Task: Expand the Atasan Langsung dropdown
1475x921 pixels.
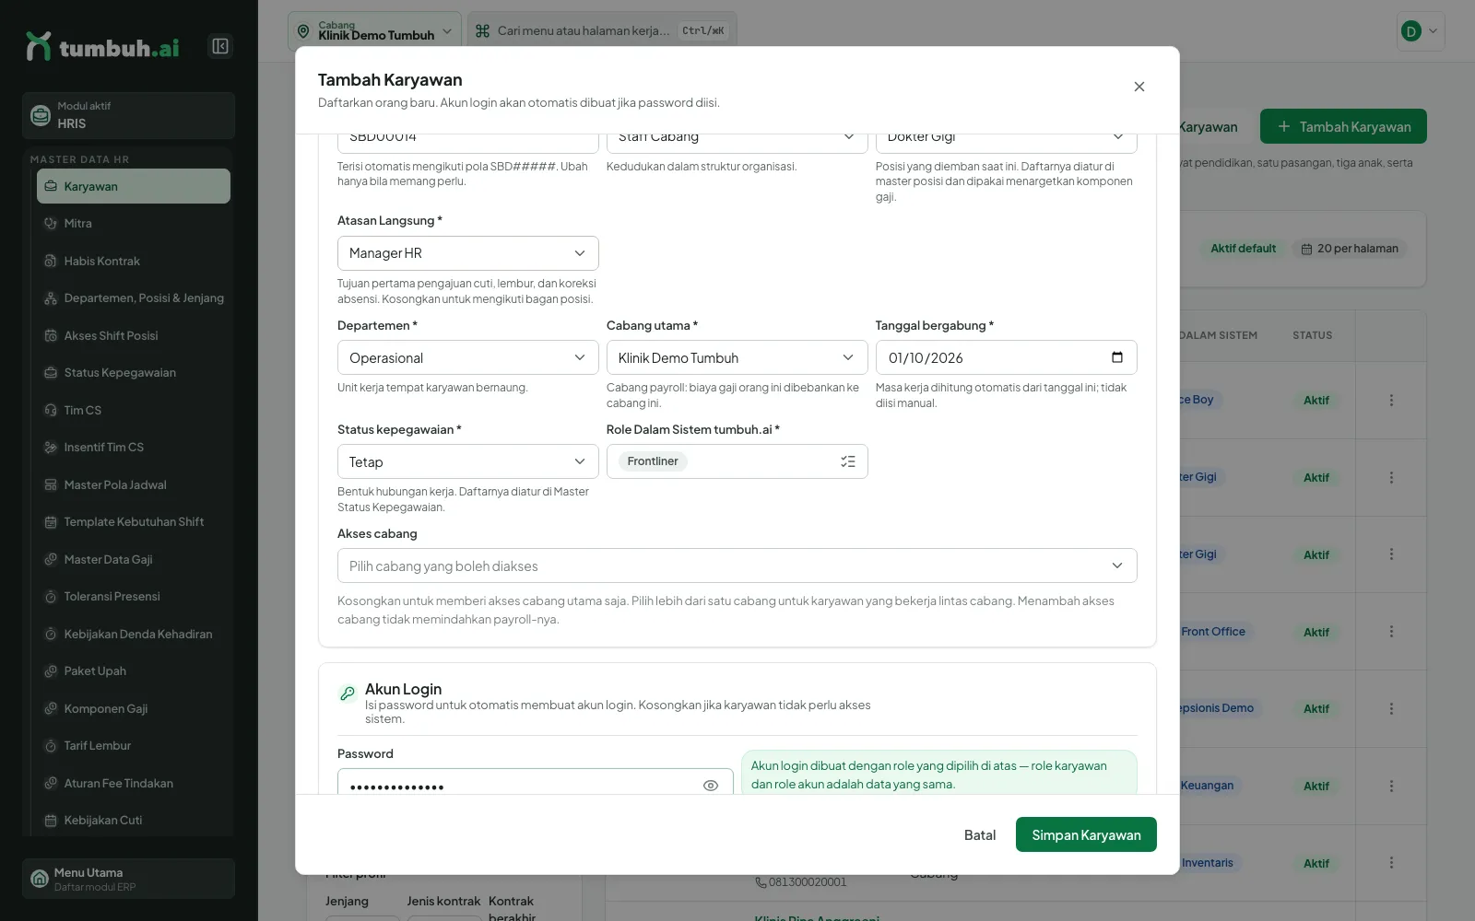Action: pos(468,253)
